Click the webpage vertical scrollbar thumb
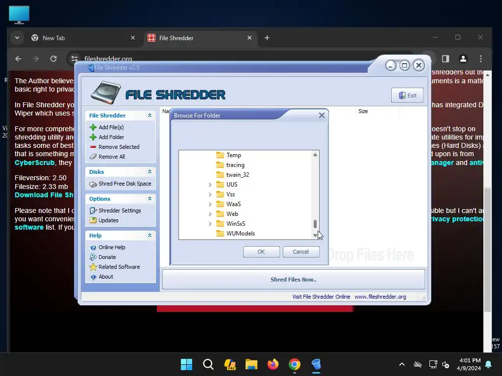Image resolution: width=502 pixels, height=376 pixels. tap(487, 249)
